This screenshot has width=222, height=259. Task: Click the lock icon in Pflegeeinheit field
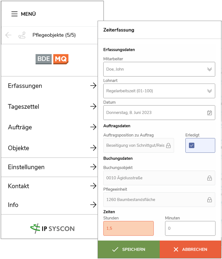click(x=210, y=200)
